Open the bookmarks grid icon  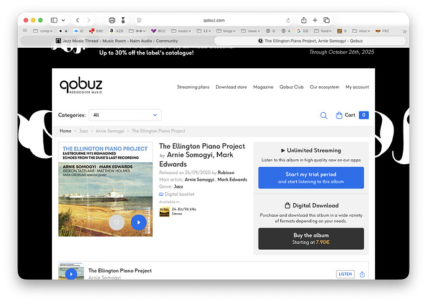click(x=25, y=31)
